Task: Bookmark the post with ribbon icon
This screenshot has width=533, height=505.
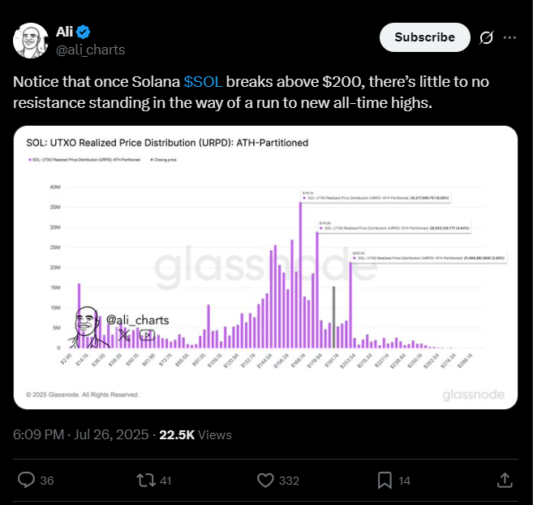Action: pyautogui.click(x=385, y=480)
